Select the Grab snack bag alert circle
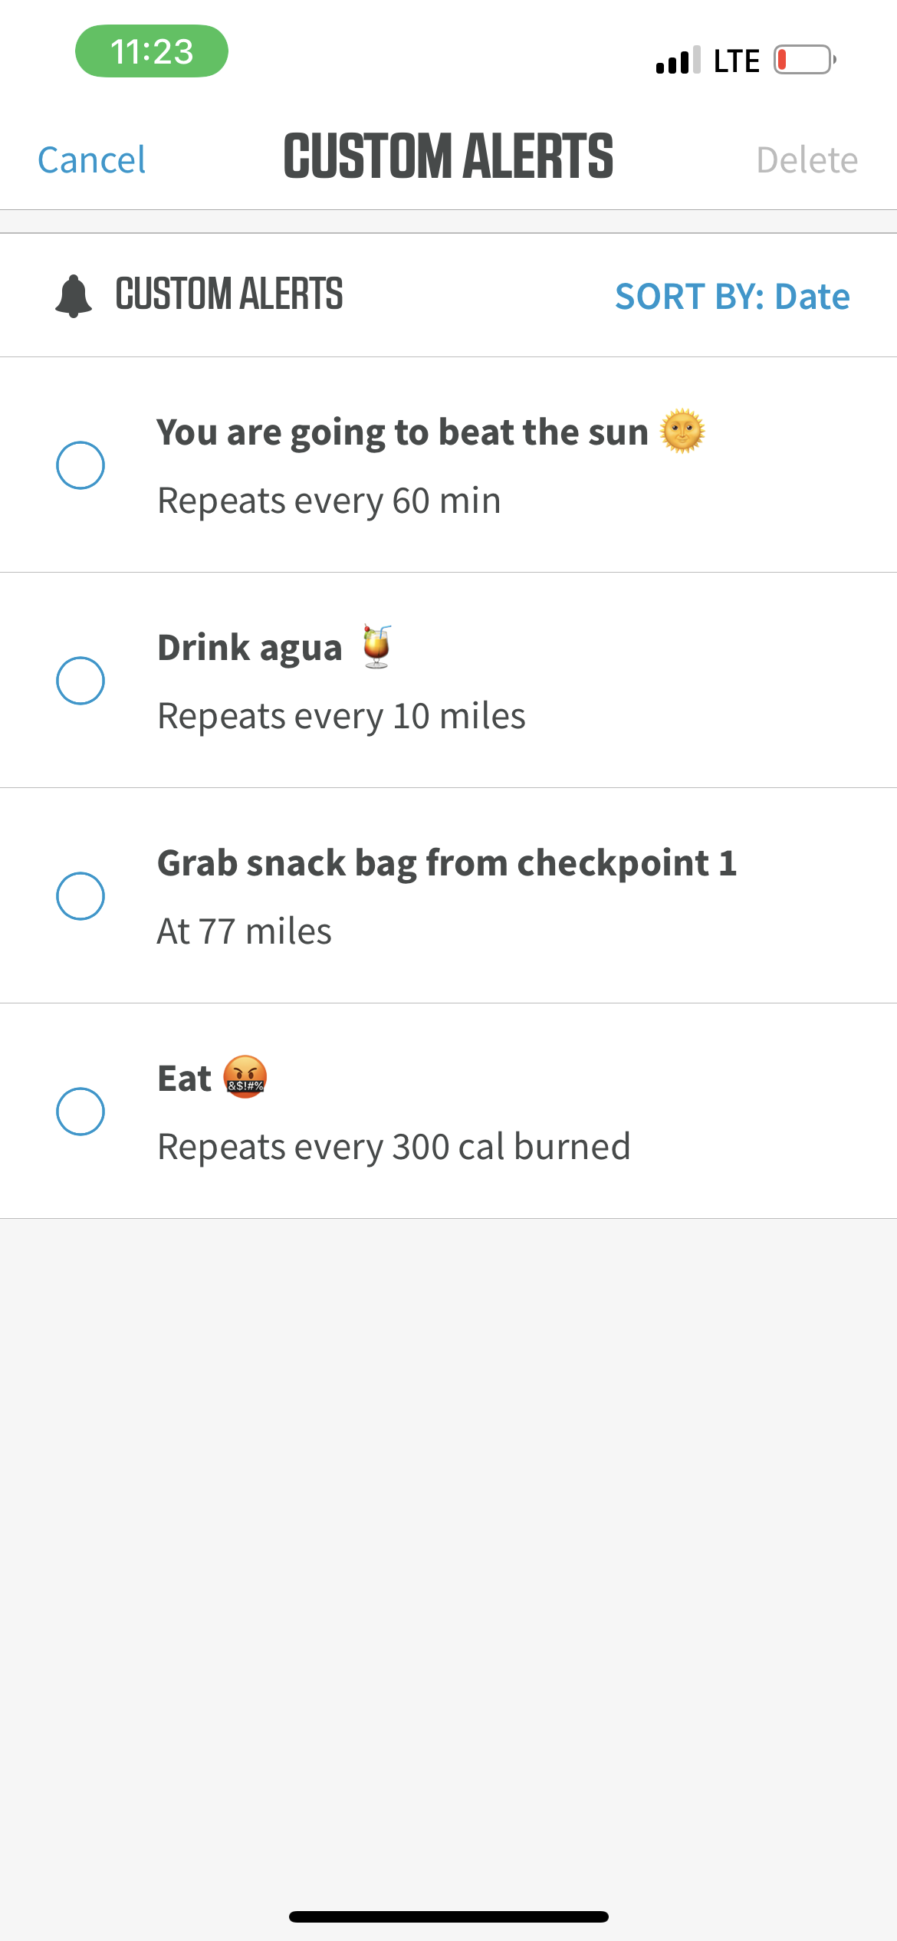The width and height of the screenshot is (897, 1941). click(x=80, y=896)
